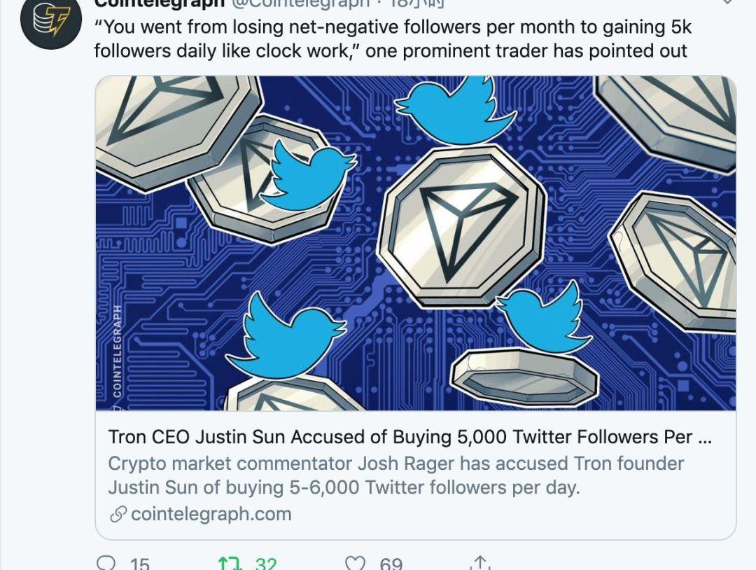Open the cointelegraph.com domain link
The image size is (756, 570).
[x=211, y=514]
